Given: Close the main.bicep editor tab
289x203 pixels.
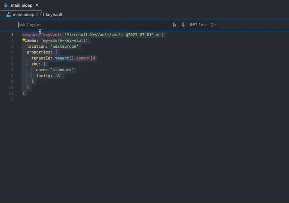Looking at the screenshot, I should coord(37,5).
